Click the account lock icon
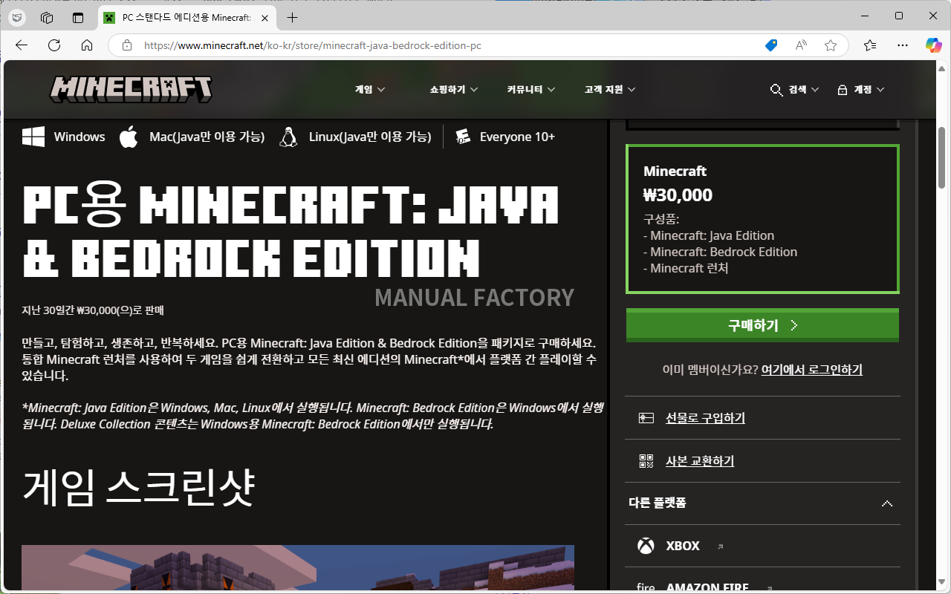Image resolution: width=951 pixels, height=594 pixels. pyautogui.click(x=842, y=90)
